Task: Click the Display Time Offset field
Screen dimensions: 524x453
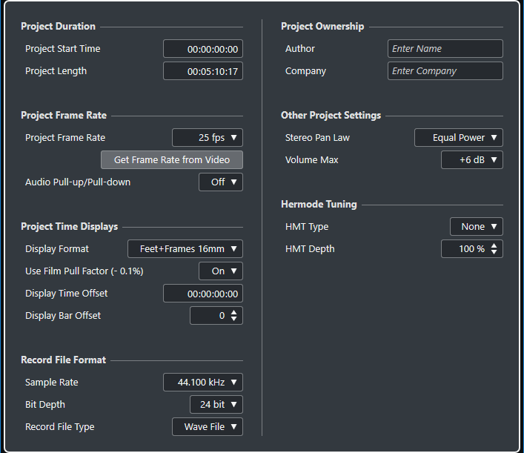Action: click(x=203, y=294)
